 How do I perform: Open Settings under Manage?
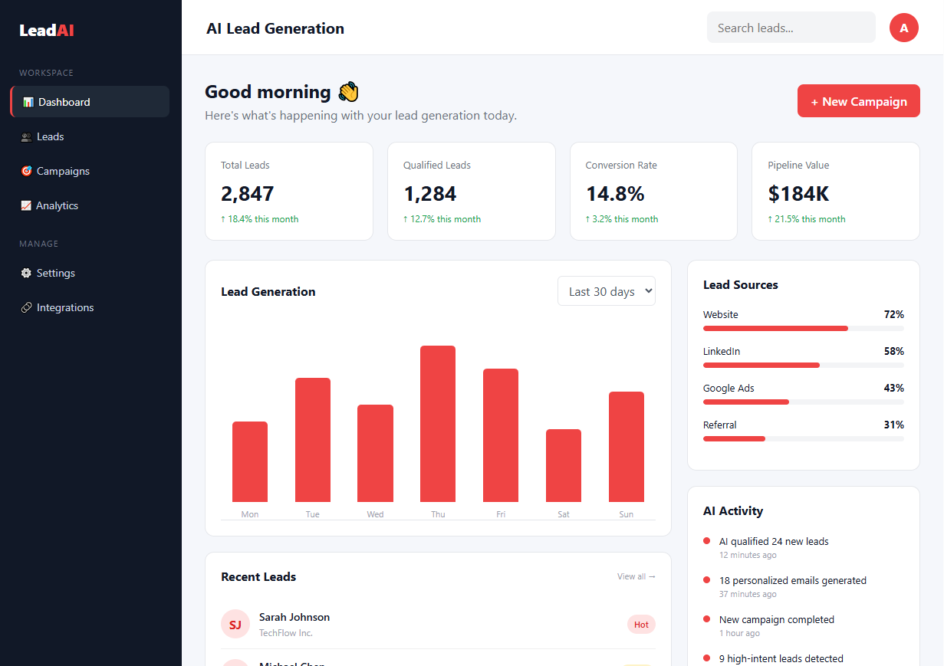[x=90, y=273]
